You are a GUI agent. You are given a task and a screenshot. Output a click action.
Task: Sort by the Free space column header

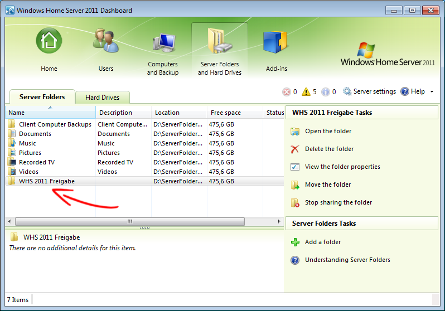(235, 113)
